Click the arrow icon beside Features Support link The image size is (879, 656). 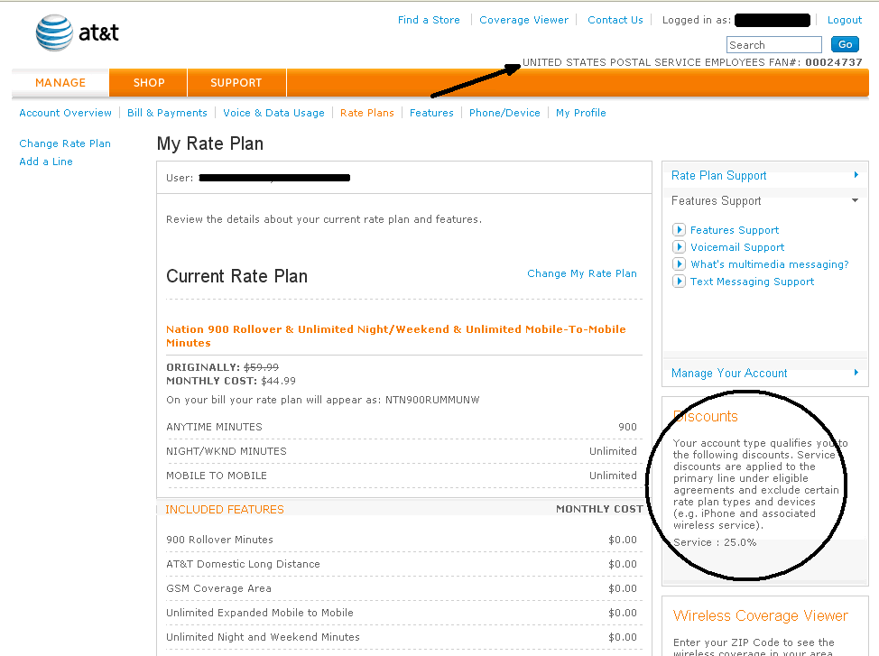pos(679,230)
